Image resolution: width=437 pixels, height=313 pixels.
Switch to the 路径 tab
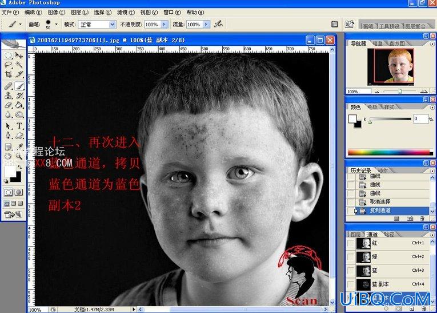click(389, 235)
